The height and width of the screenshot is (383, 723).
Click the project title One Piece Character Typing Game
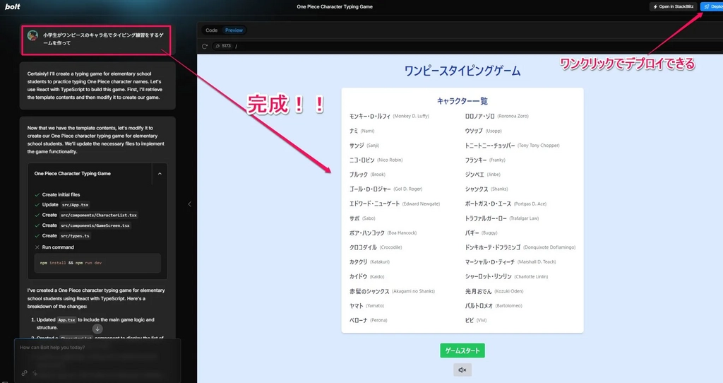[335, 6]
